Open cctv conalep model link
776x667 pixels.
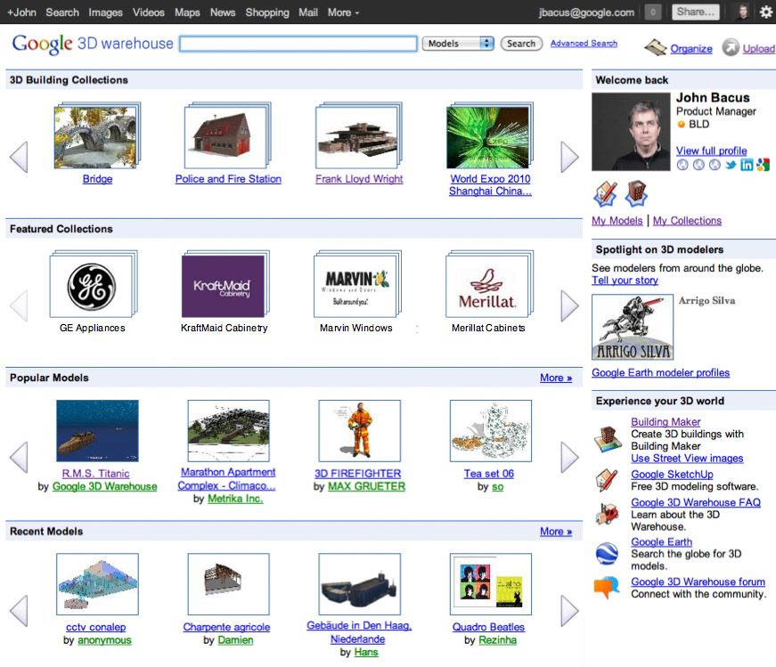click(96, 628)
